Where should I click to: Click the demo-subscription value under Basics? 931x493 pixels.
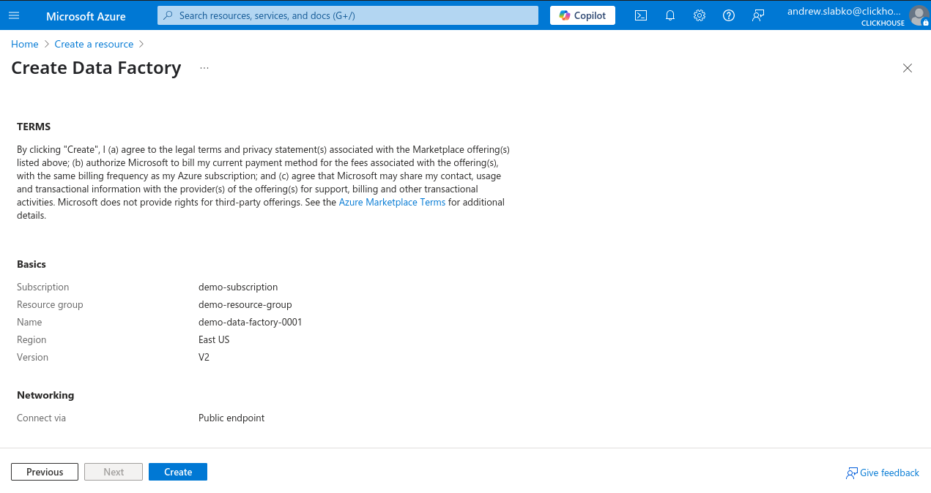point(238,287)
